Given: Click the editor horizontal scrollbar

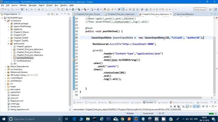Looking at the screenshot, I should point(142,98).
